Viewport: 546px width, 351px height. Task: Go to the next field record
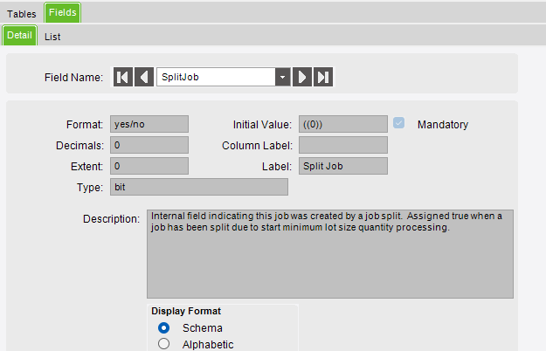pyautogui.click(x=302, y=77)
